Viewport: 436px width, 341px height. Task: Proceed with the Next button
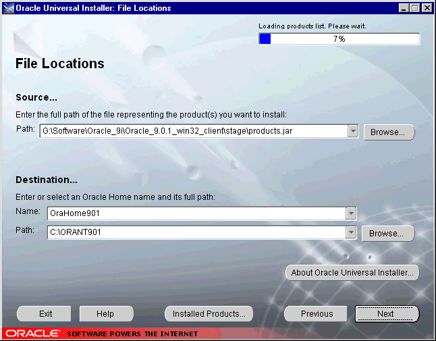point(387,314)
